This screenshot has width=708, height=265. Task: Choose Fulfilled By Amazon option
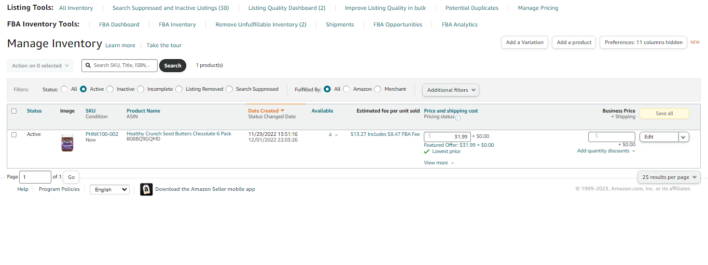(346, 89)
